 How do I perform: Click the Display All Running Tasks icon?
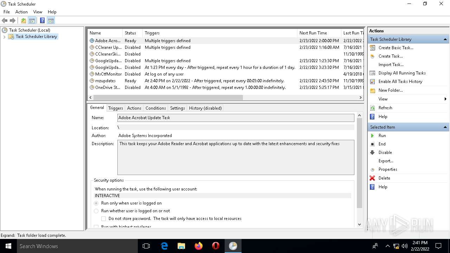[373, 73]
